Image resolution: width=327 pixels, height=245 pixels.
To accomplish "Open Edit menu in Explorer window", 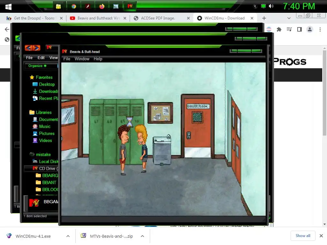I will 41,58.
